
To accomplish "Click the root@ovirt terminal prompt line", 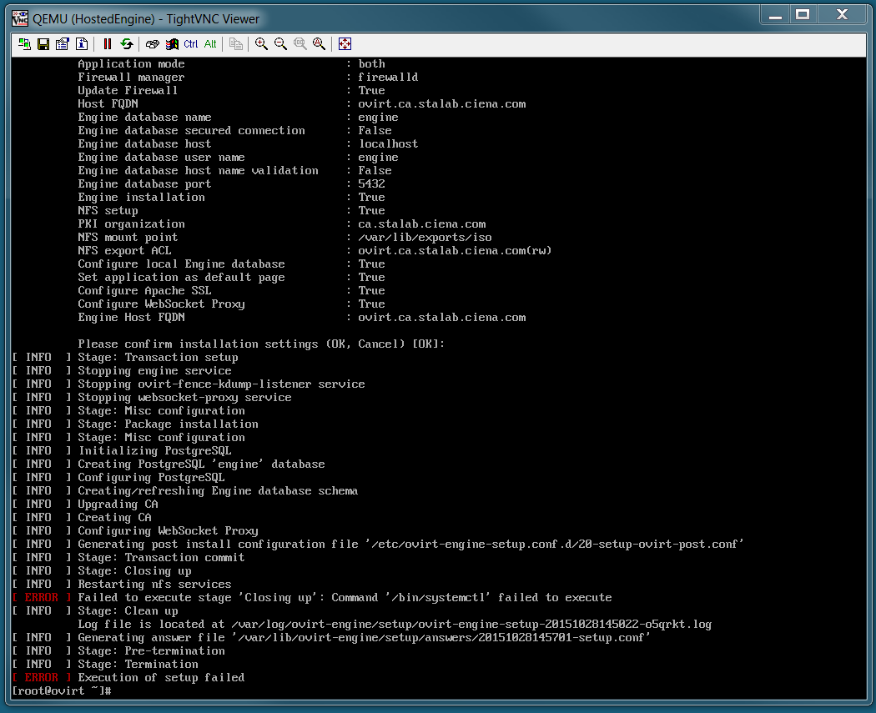I will 63,691.
